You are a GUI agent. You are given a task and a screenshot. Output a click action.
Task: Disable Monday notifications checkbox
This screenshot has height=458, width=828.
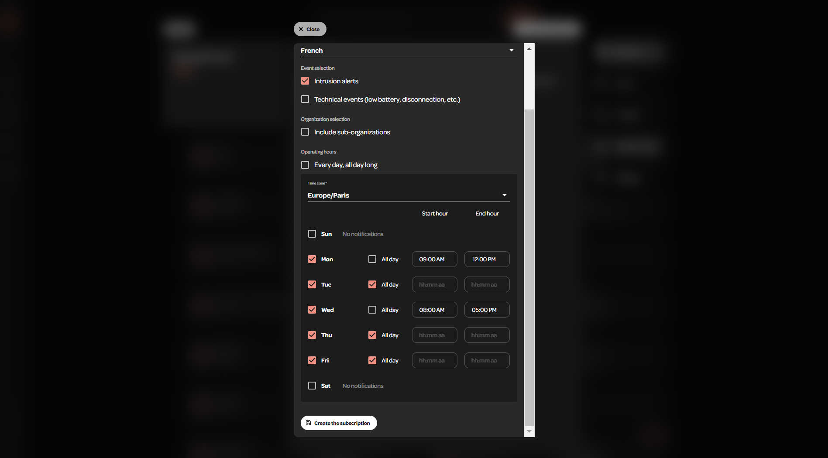(x=312, y=260)
